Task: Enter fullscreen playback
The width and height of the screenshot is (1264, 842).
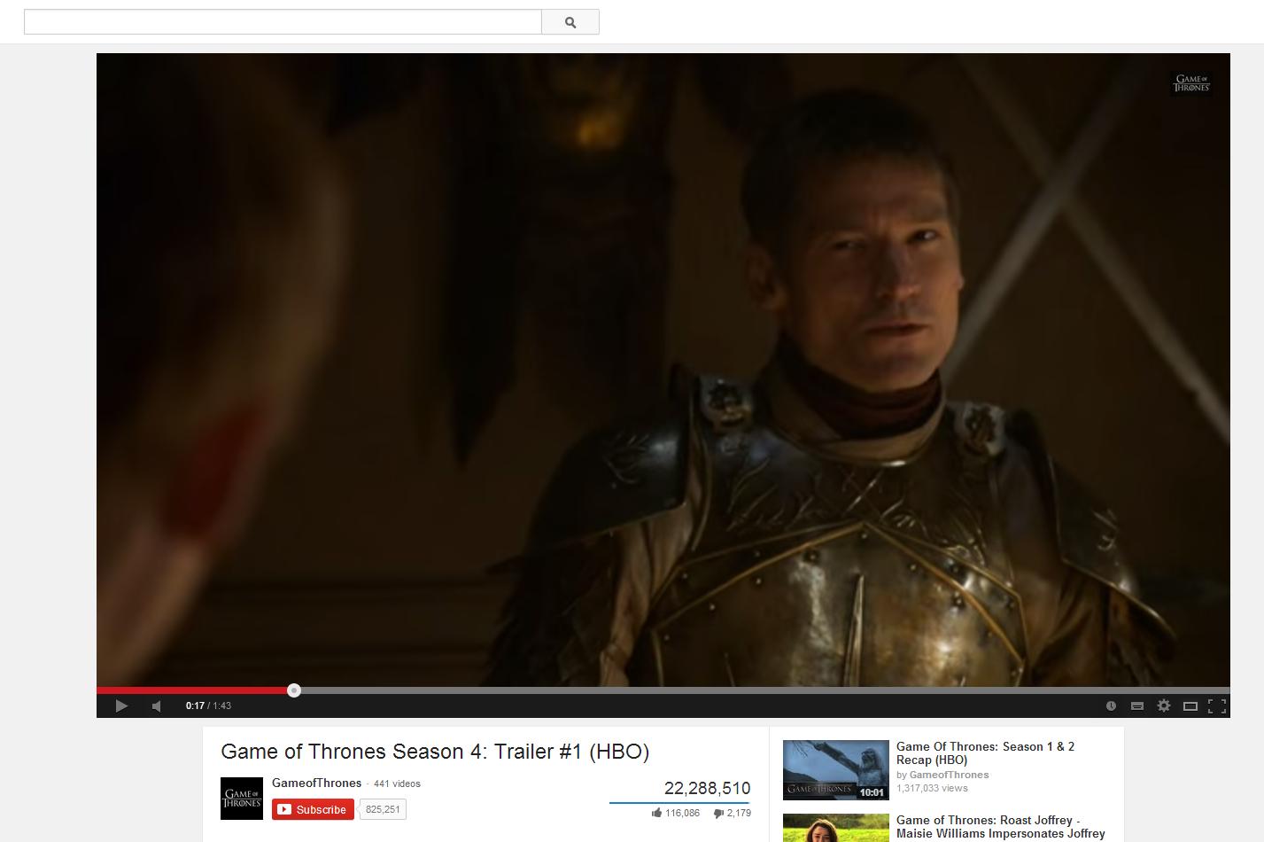Action: tap(1217, 706)
